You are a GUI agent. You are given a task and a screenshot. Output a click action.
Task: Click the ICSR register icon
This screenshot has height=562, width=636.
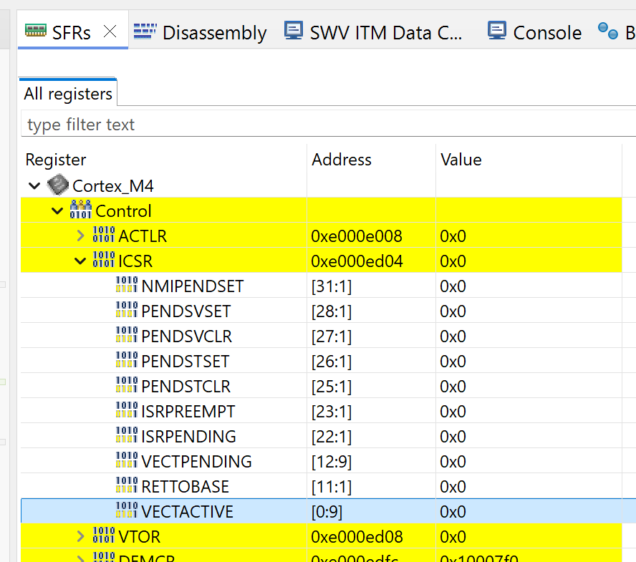point(104,260)
